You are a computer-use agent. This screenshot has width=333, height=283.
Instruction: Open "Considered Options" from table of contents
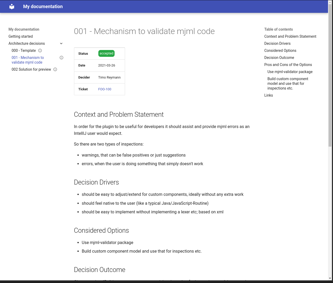point(280,51)
